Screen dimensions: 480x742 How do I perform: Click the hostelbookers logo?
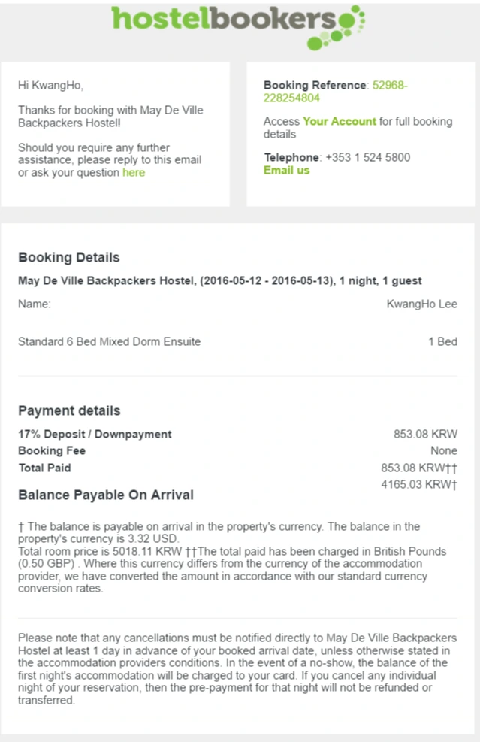coord(238,27)
